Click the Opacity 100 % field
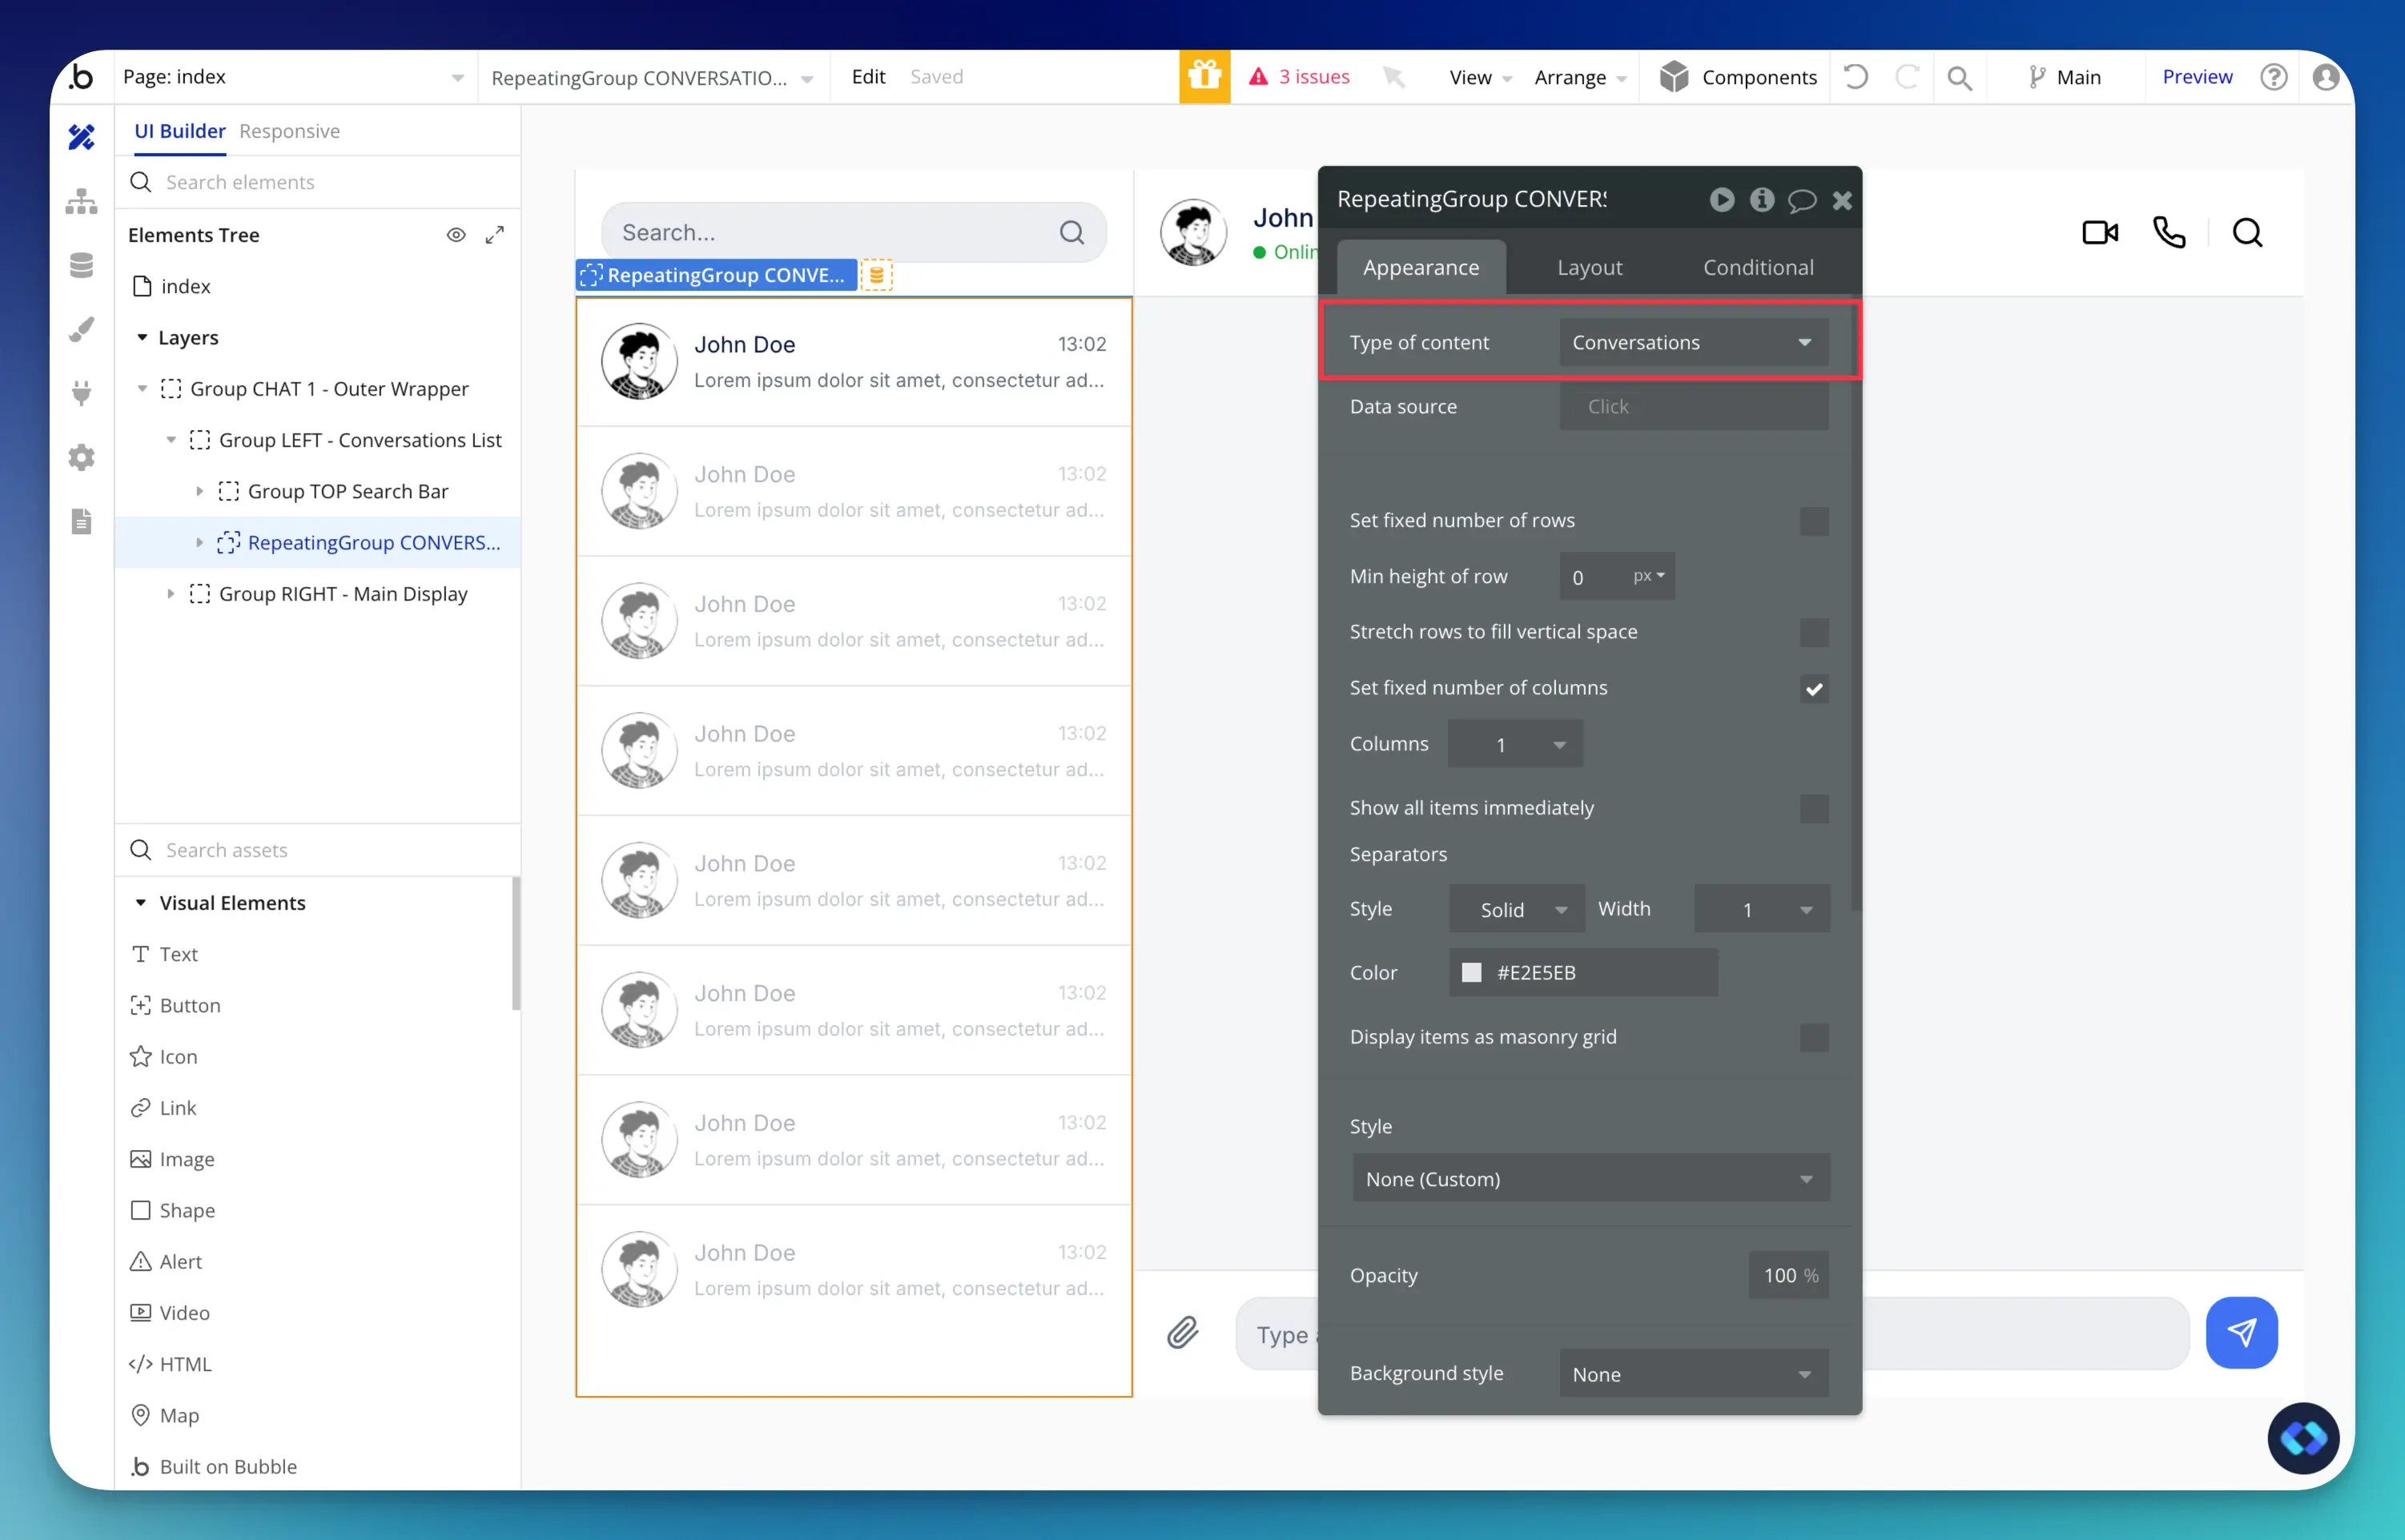The image size is (2405, 1540). coord(1788,1275)
